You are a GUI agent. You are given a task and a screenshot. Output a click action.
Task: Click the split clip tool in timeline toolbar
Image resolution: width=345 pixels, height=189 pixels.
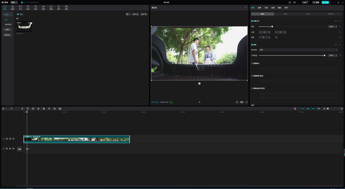tap(22, 109)
